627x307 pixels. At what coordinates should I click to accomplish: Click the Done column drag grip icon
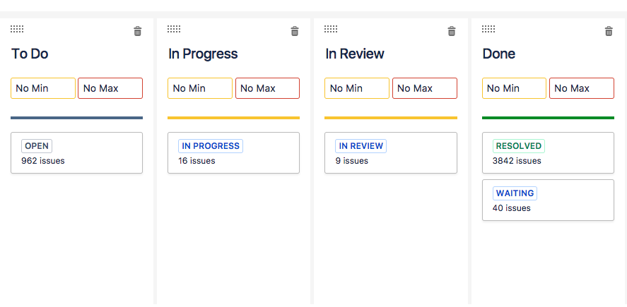point(488,29)
